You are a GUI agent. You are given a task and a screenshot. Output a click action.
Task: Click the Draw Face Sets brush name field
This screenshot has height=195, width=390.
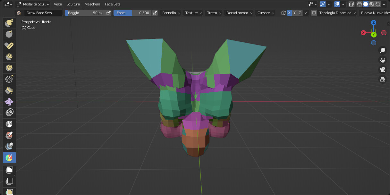[43, 13]
